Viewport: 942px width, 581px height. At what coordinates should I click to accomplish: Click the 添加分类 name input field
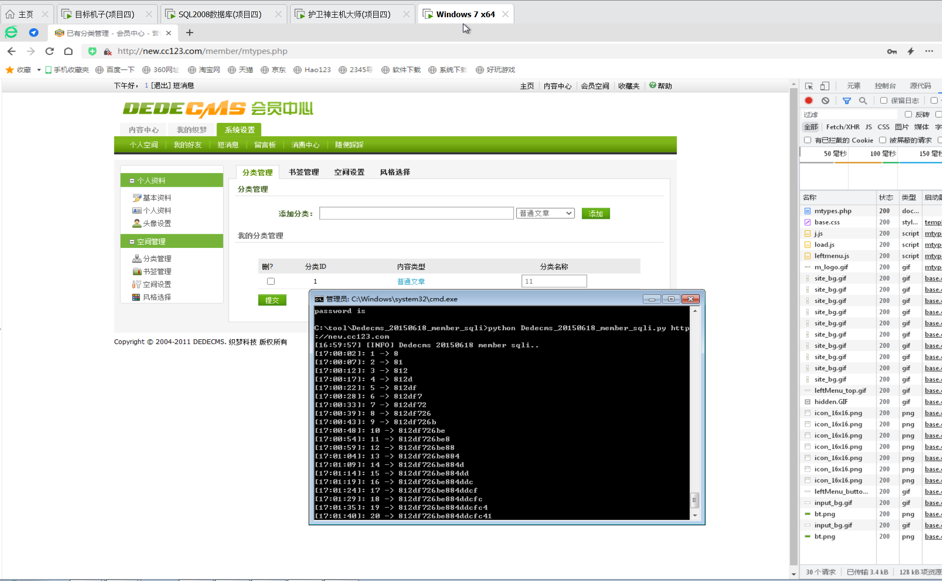[416, 213]
